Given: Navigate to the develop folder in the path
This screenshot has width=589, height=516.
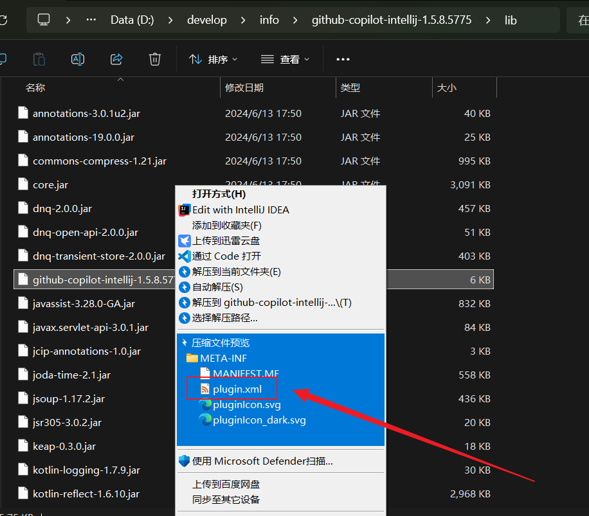Looking at the screenshot, I should [x=207, y=20].
